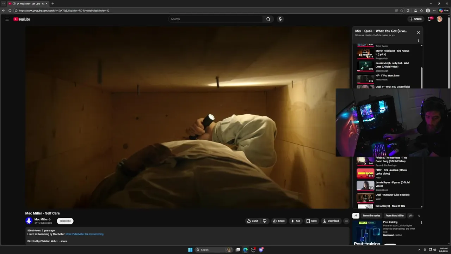Switch to the Mac Miller Self Care tab

pos(28,4)
